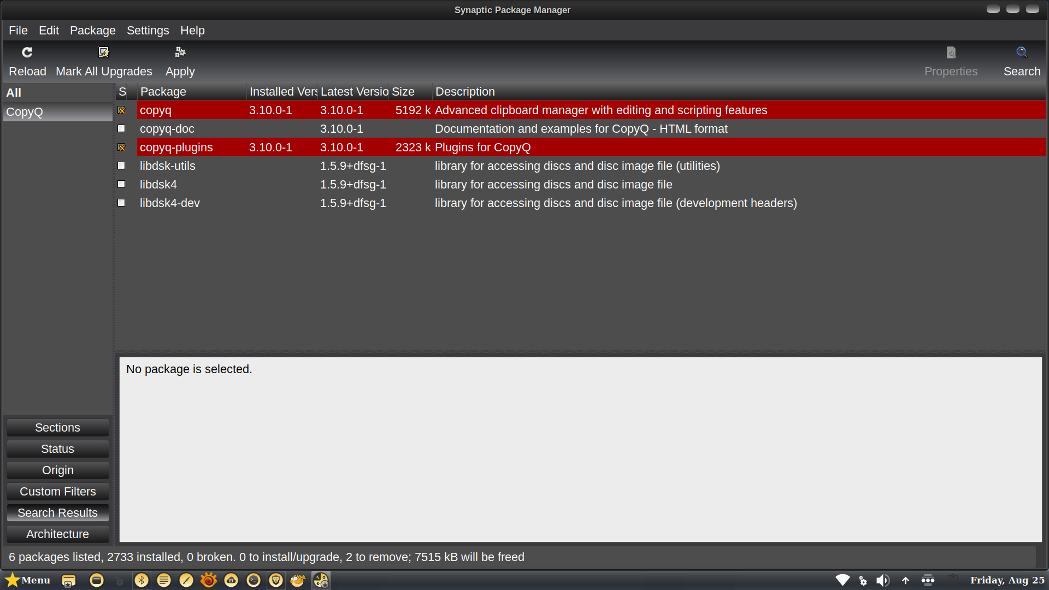Click the upward arrow tray icon
1049x590 pixels.
(x=905, y=580)
